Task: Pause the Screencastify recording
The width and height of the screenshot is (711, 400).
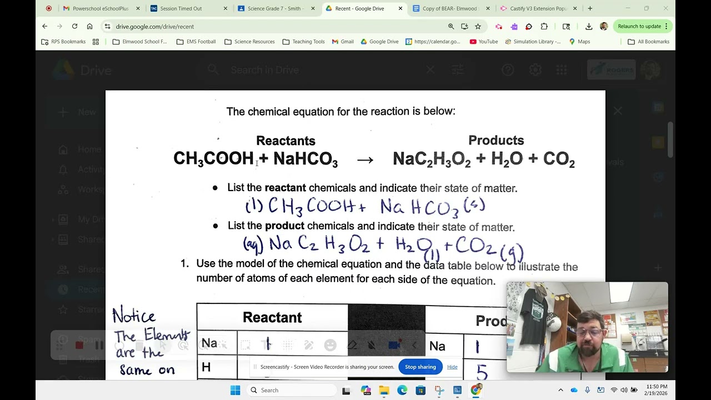Action: 99,345
